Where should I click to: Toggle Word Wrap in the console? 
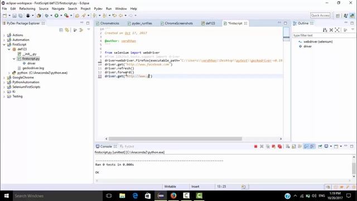tap(300, 146)
